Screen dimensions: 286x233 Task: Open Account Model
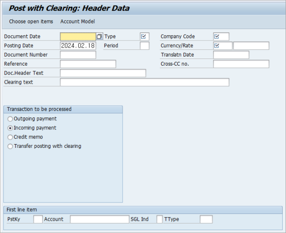tap(78, 21)
